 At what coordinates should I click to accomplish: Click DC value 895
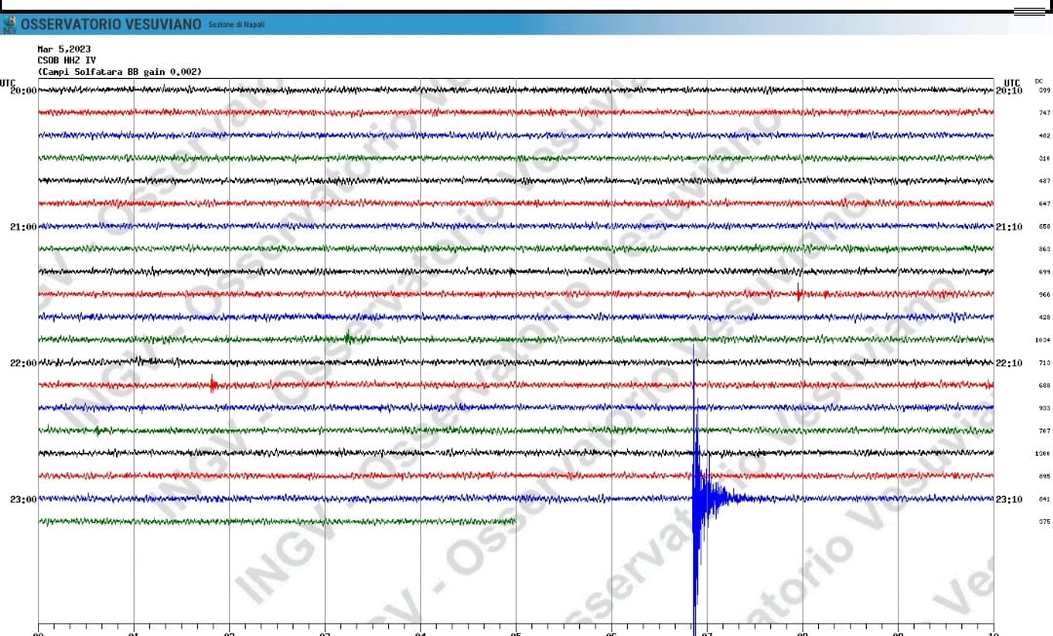coord(1044,476)
